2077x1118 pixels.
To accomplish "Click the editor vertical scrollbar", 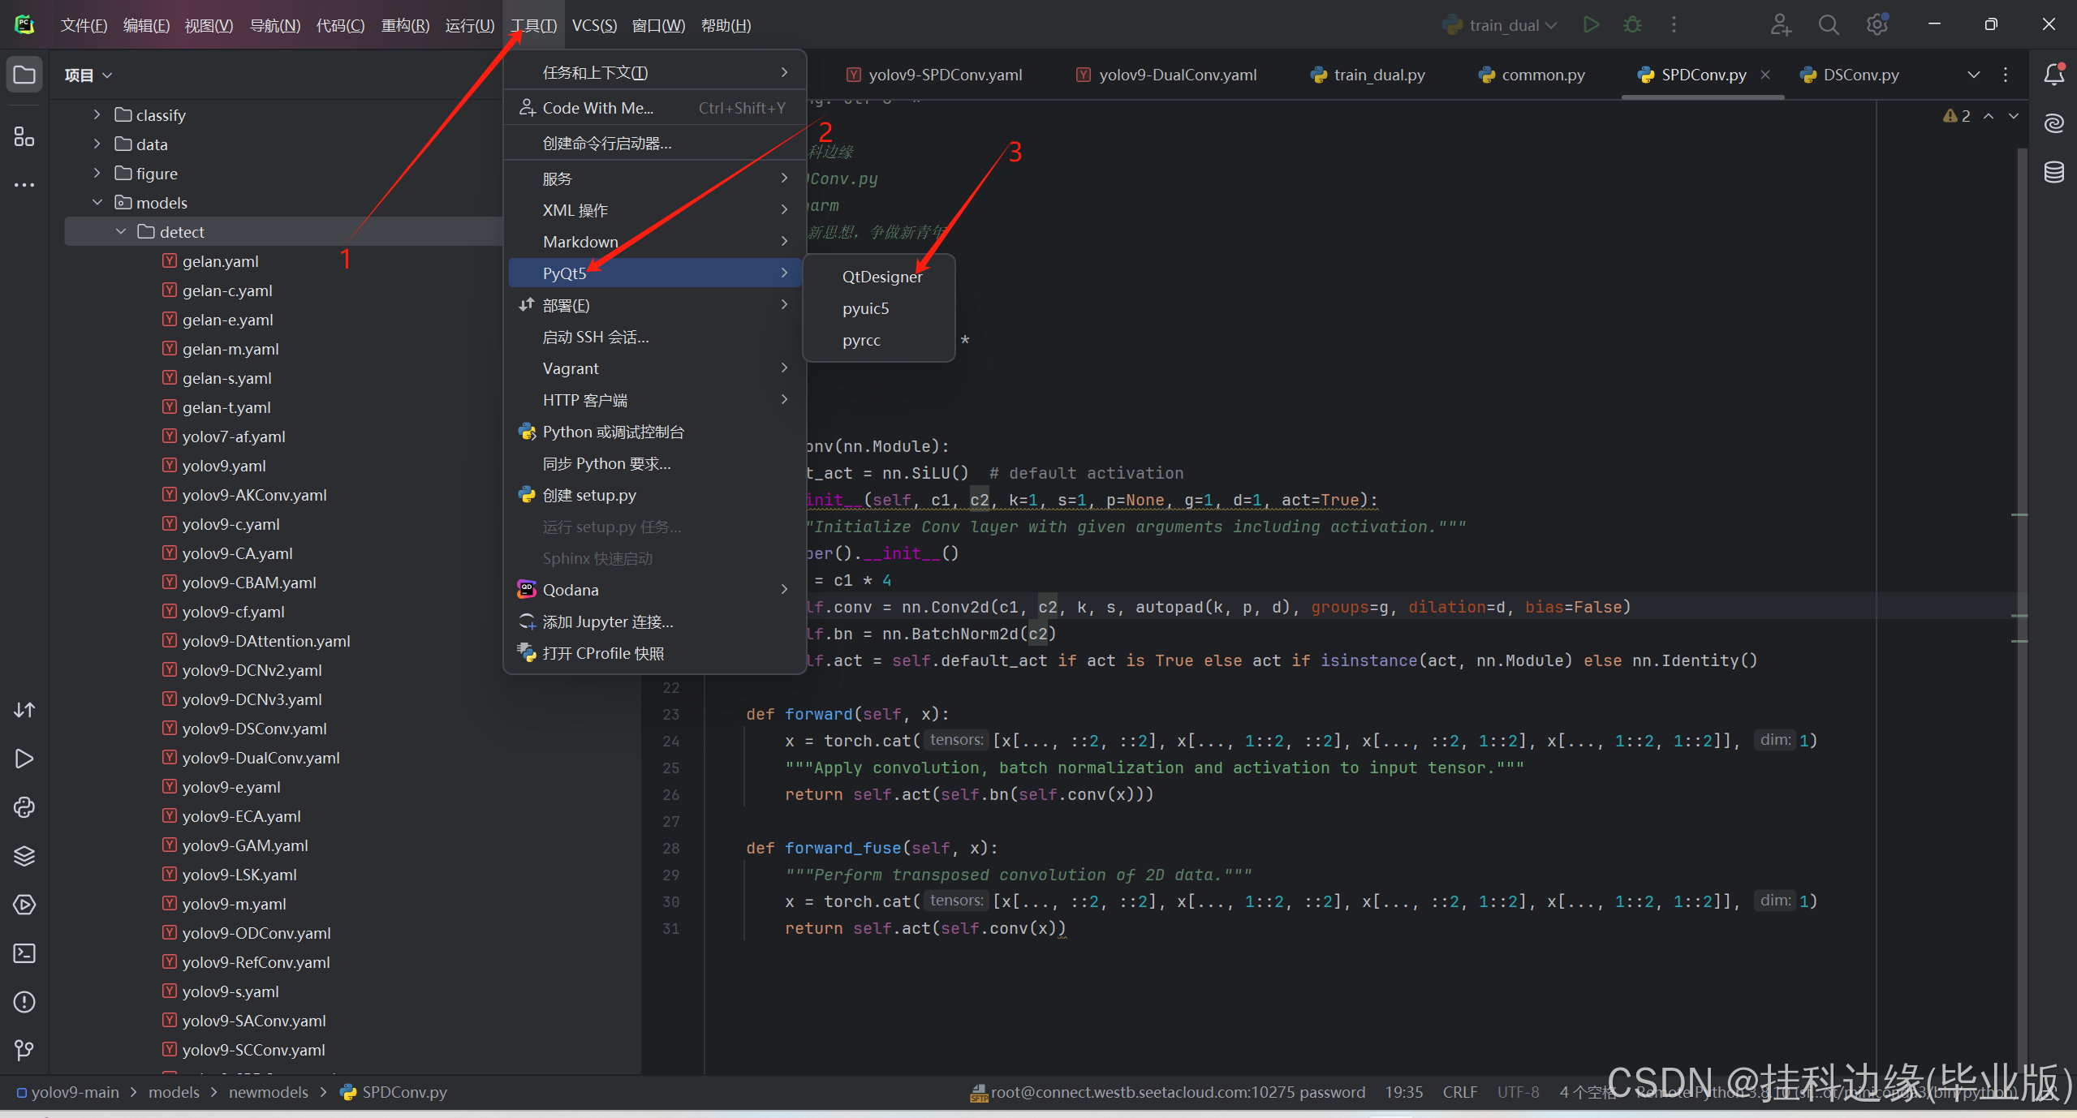I will point(2021,608).
